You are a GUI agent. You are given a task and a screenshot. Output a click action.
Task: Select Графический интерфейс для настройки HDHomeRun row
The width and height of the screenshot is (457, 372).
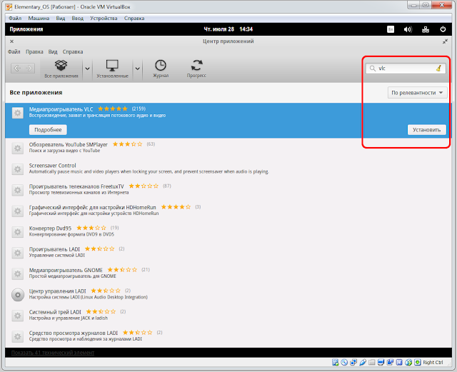click(228, 211)
